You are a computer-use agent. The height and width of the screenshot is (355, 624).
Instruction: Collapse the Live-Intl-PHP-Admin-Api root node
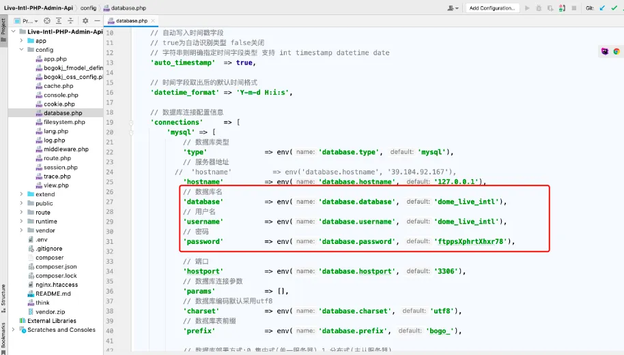[x=14, y=31]
